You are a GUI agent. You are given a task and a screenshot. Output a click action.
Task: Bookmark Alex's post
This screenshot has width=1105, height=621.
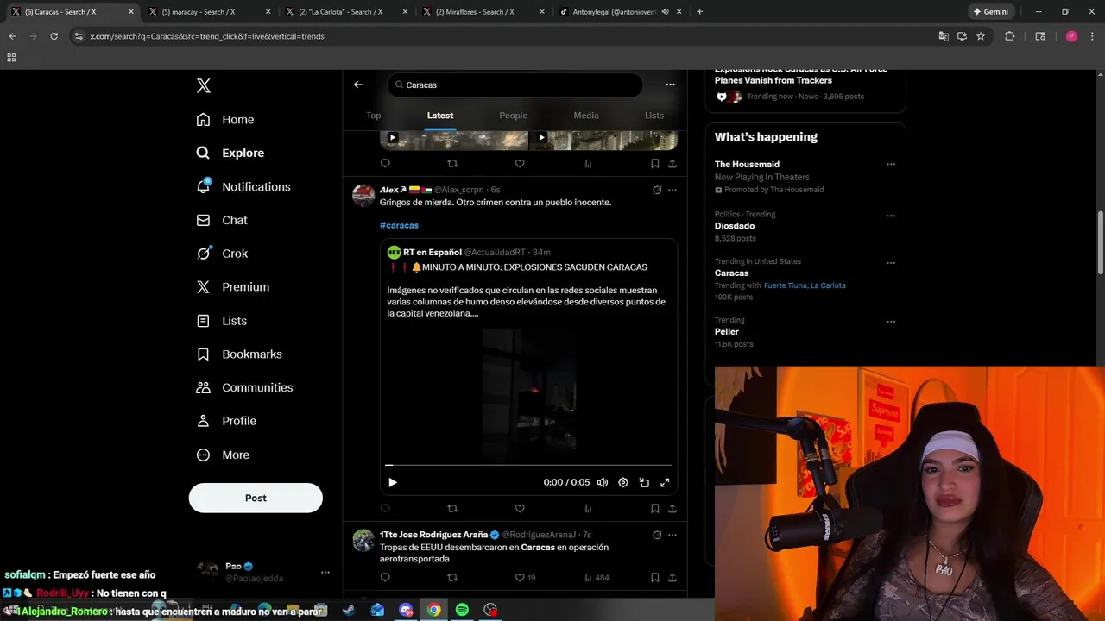point(655,509)
